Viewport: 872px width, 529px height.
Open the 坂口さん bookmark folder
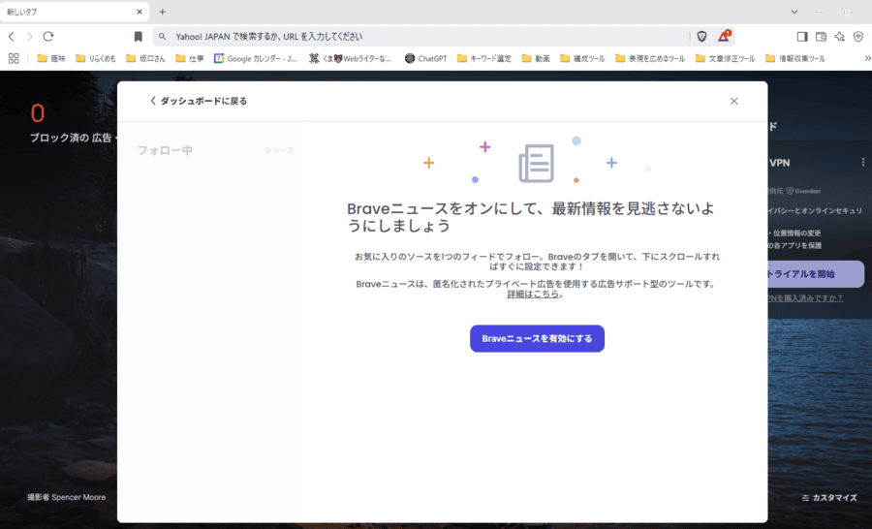[x=145, y=58]
